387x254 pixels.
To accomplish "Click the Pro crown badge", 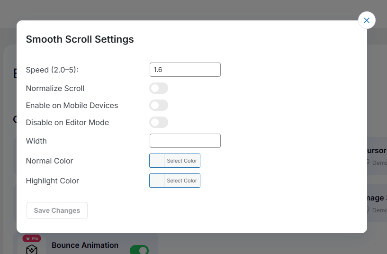I will [x=32, y=238].
